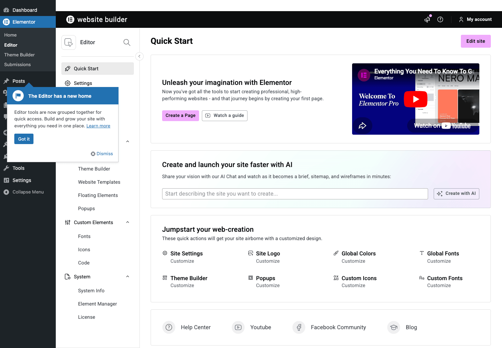
Task: Click the Editor cursor icon in sidebar header
Action: [x=69, y=42]
